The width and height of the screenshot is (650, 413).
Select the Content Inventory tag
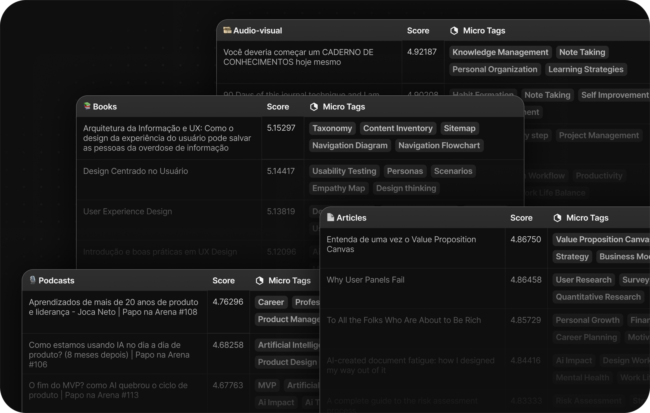tap(398, 128)
